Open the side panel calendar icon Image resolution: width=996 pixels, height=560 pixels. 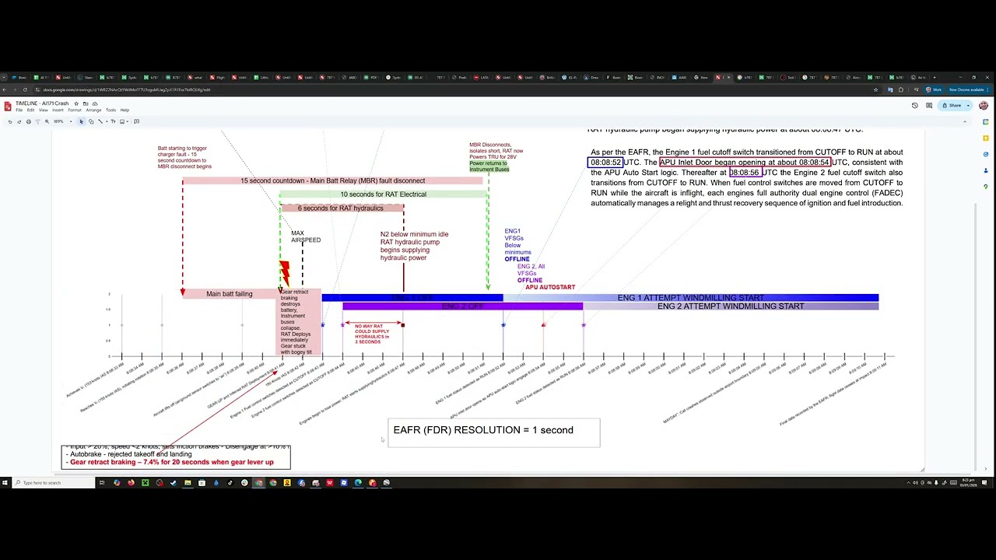coord(986,121)
